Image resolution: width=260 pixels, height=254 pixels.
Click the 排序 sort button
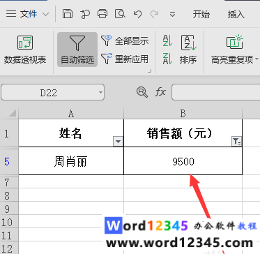click(188, 50)
